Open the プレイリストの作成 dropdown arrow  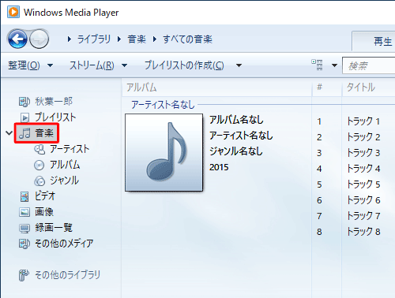coord(239,65)
